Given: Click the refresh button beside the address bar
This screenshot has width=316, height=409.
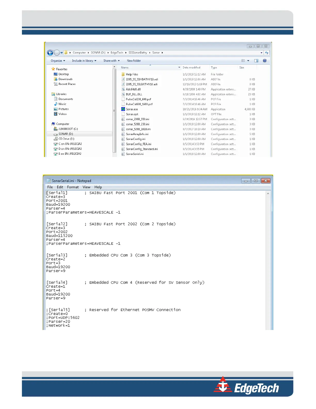Looking at the screenshot, I should point(267,53).
